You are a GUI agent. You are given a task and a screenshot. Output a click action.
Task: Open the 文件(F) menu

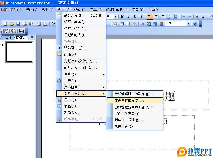click(15, 10)
